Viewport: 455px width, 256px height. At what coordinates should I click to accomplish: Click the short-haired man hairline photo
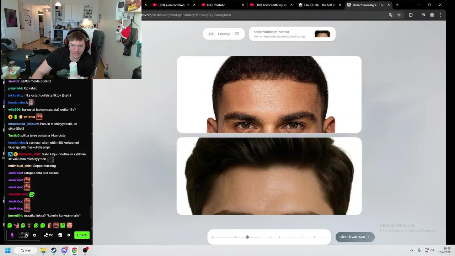coord(269,95)
